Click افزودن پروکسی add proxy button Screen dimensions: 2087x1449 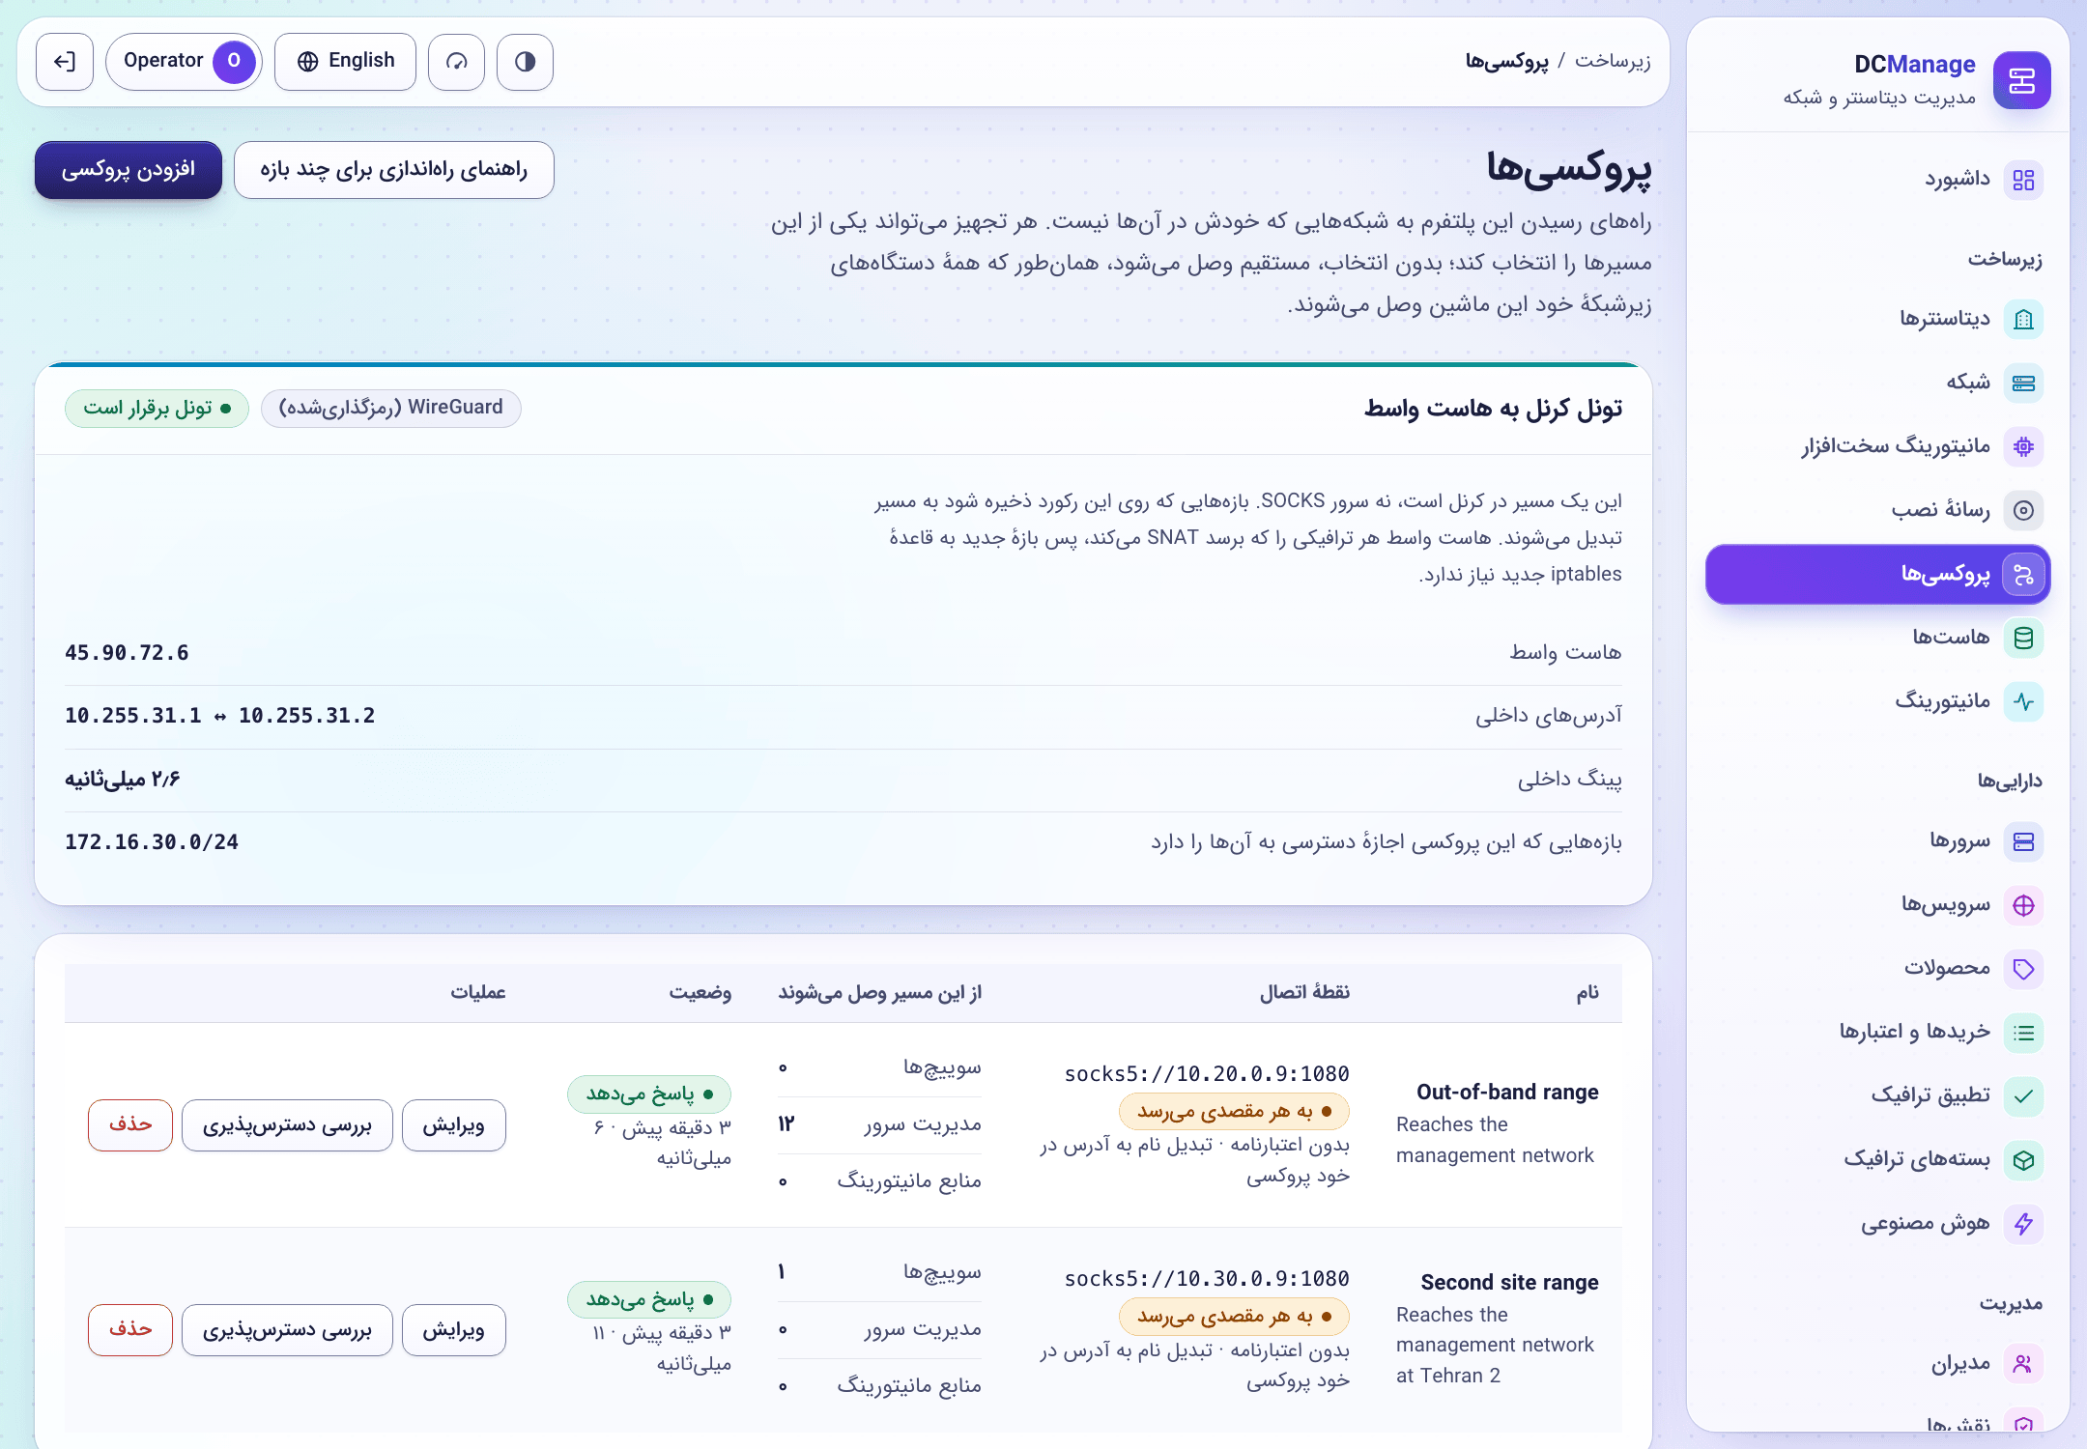pos(129,170)
